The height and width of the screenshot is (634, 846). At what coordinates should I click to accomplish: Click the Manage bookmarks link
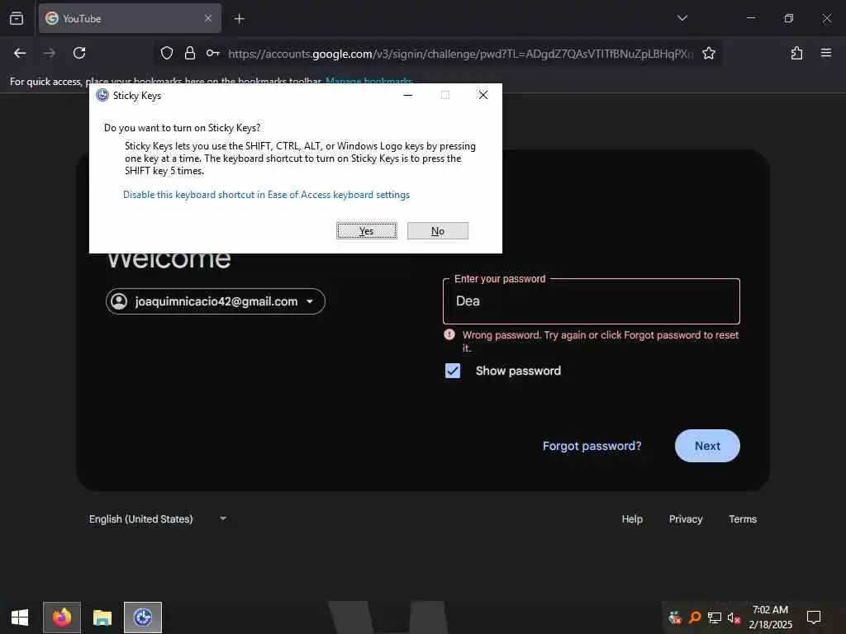click(x=368, y=82)
